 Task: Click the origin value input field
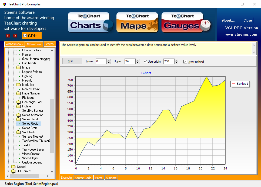click(x=169, y=61)
